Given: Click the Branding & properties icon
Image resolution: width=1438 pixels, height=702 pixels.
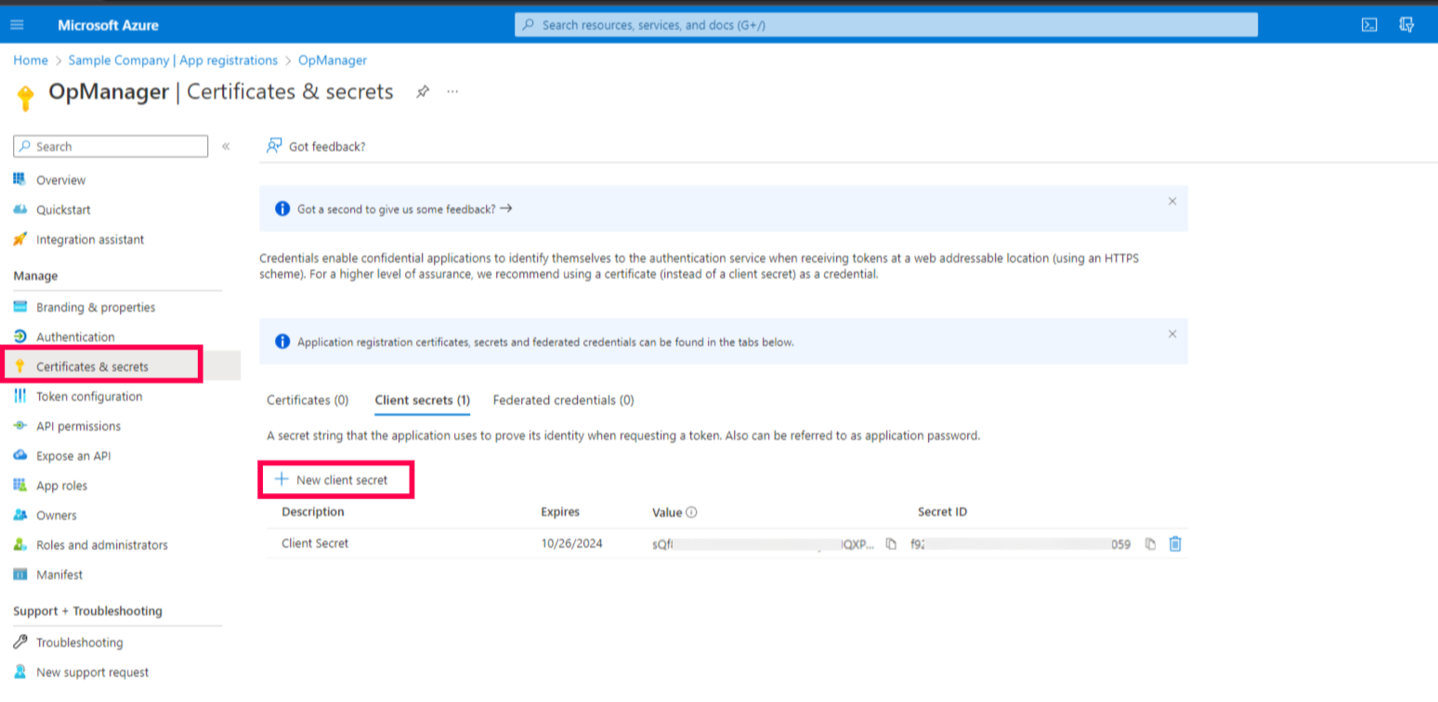Looking at the screenshot, I should pyautogui.click(x=20, y=307).
